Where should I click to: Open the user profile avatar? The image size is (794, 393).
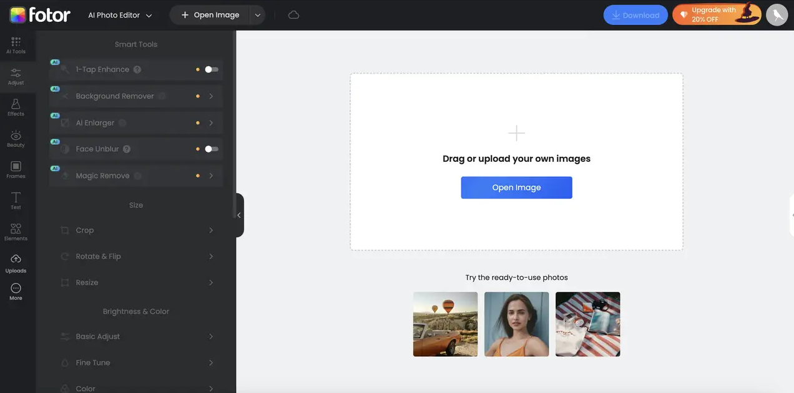pos(777,15)
